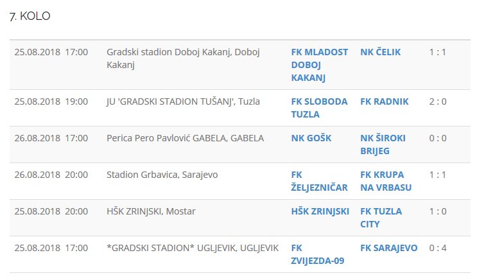Click the 2 : 0 score for Sloboda Tuzla
Viewport: 477px width, 280px height.
(438, 101)
